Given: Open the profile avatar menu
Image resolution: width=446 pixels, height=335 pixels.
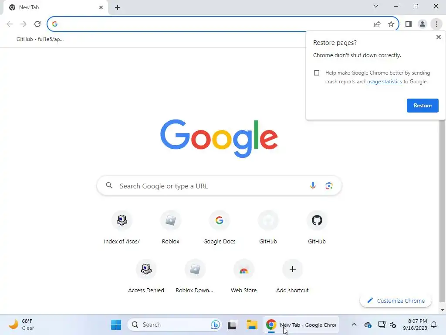Looking at the screenshot, I should click(422, 24).
